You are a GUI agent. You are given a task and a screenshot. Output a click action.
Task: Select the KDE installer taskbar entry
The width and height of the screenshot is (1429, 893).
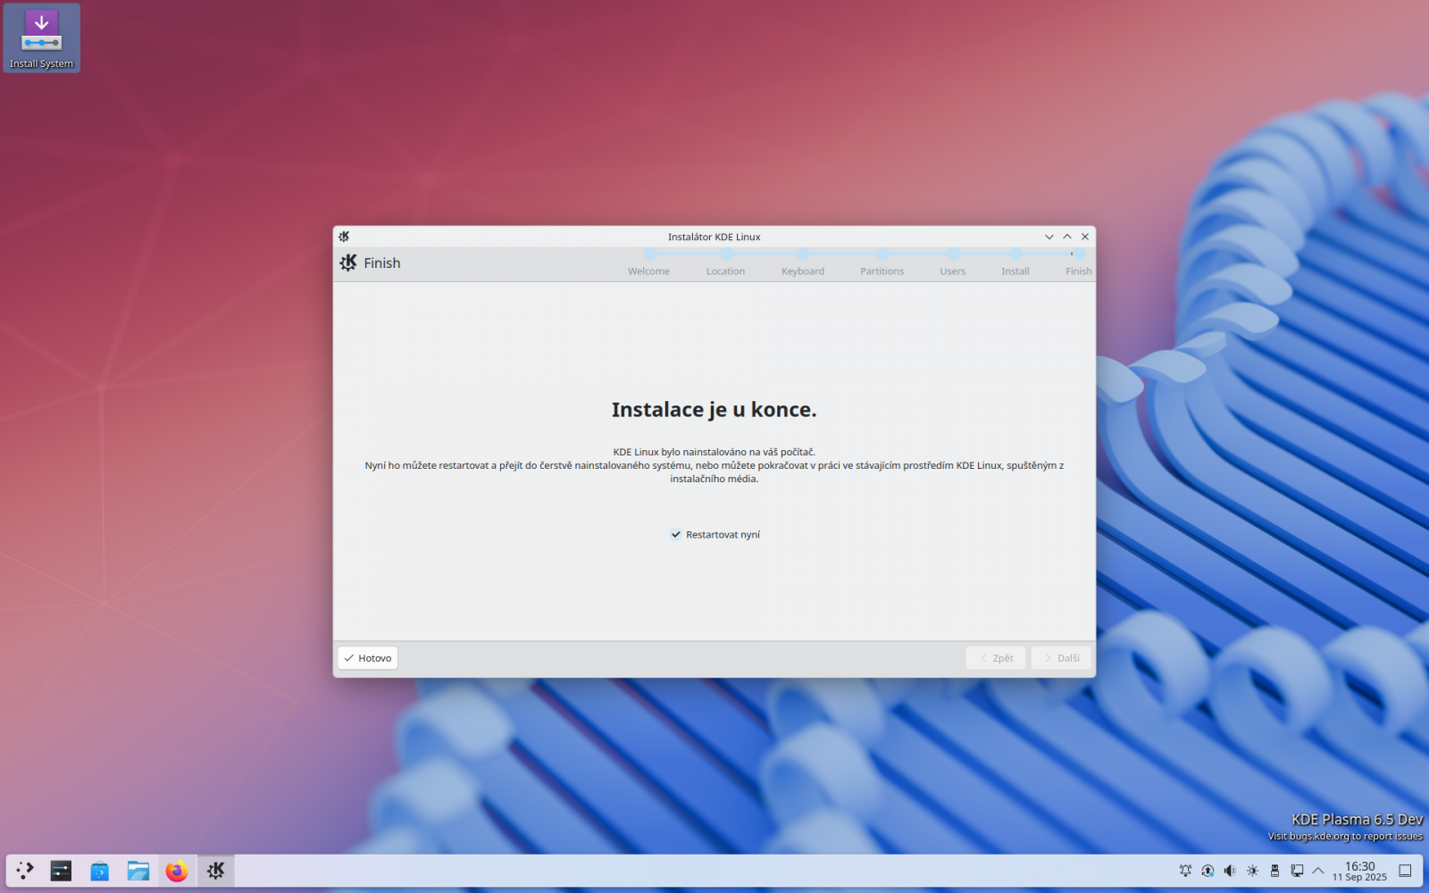[216, 871]
